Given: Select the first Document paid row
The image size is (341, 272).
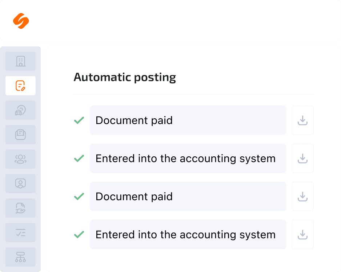Looking at the screenshot, I should (x=188, y=120).
